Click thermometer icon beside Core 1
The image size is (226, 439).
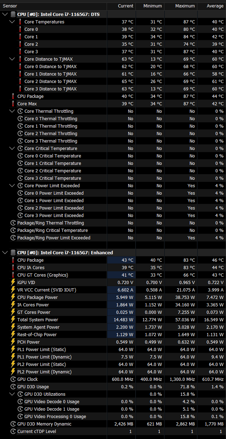point(20,37)
